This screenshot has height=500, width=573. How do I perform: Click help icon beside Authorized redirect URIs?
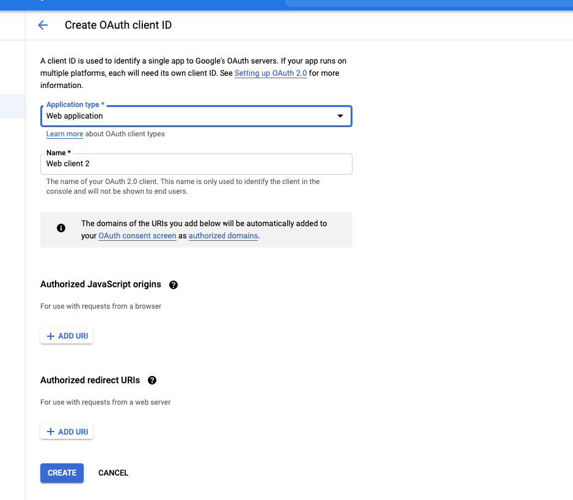tap(152, 380)
